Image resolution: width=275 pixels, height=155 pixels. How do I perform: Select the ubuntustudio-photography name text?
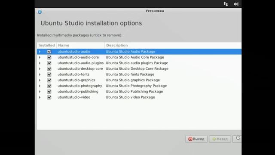[x=80, y=86]
